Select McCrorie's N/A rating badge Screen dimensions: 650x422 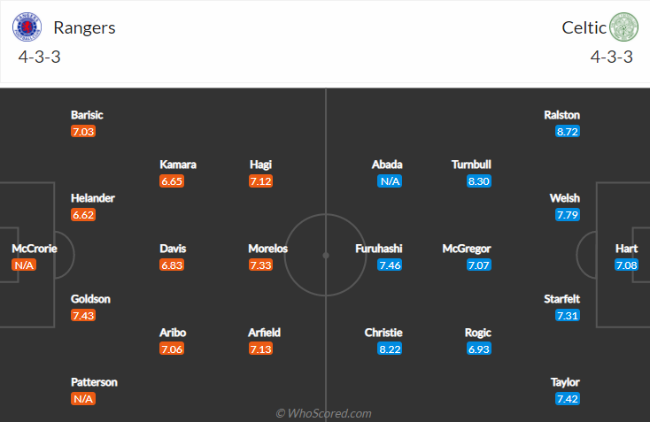[24, 265]
